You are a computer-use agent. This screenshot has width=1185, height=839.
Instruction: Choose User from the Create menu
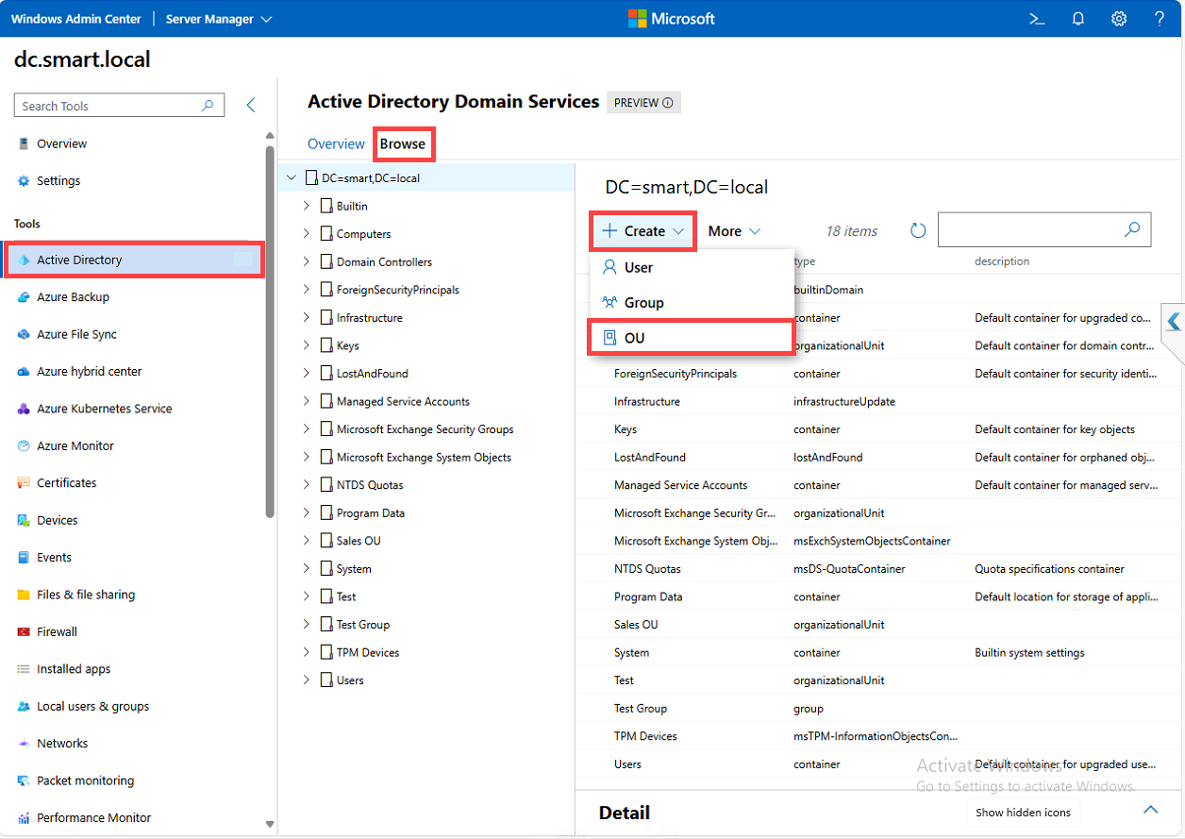click(692, 268)
